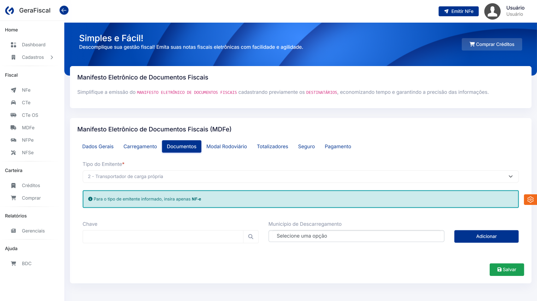Viewport: 537px width, 301px height.
Task: Open the Tipo do Emitente dropdown
Action: 301,177
